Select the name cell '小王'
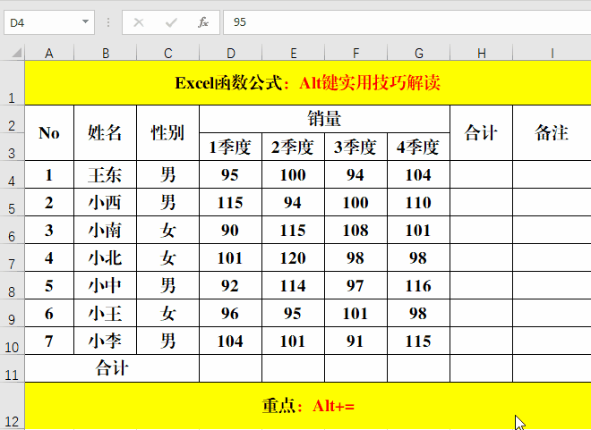 click(x=105, y=313)
